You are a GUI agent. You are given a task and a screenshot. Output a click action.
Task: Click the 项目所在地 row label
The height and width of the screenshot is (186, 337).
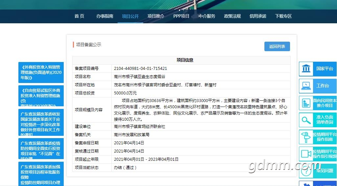pyautogui.click(x=85, y=85)
